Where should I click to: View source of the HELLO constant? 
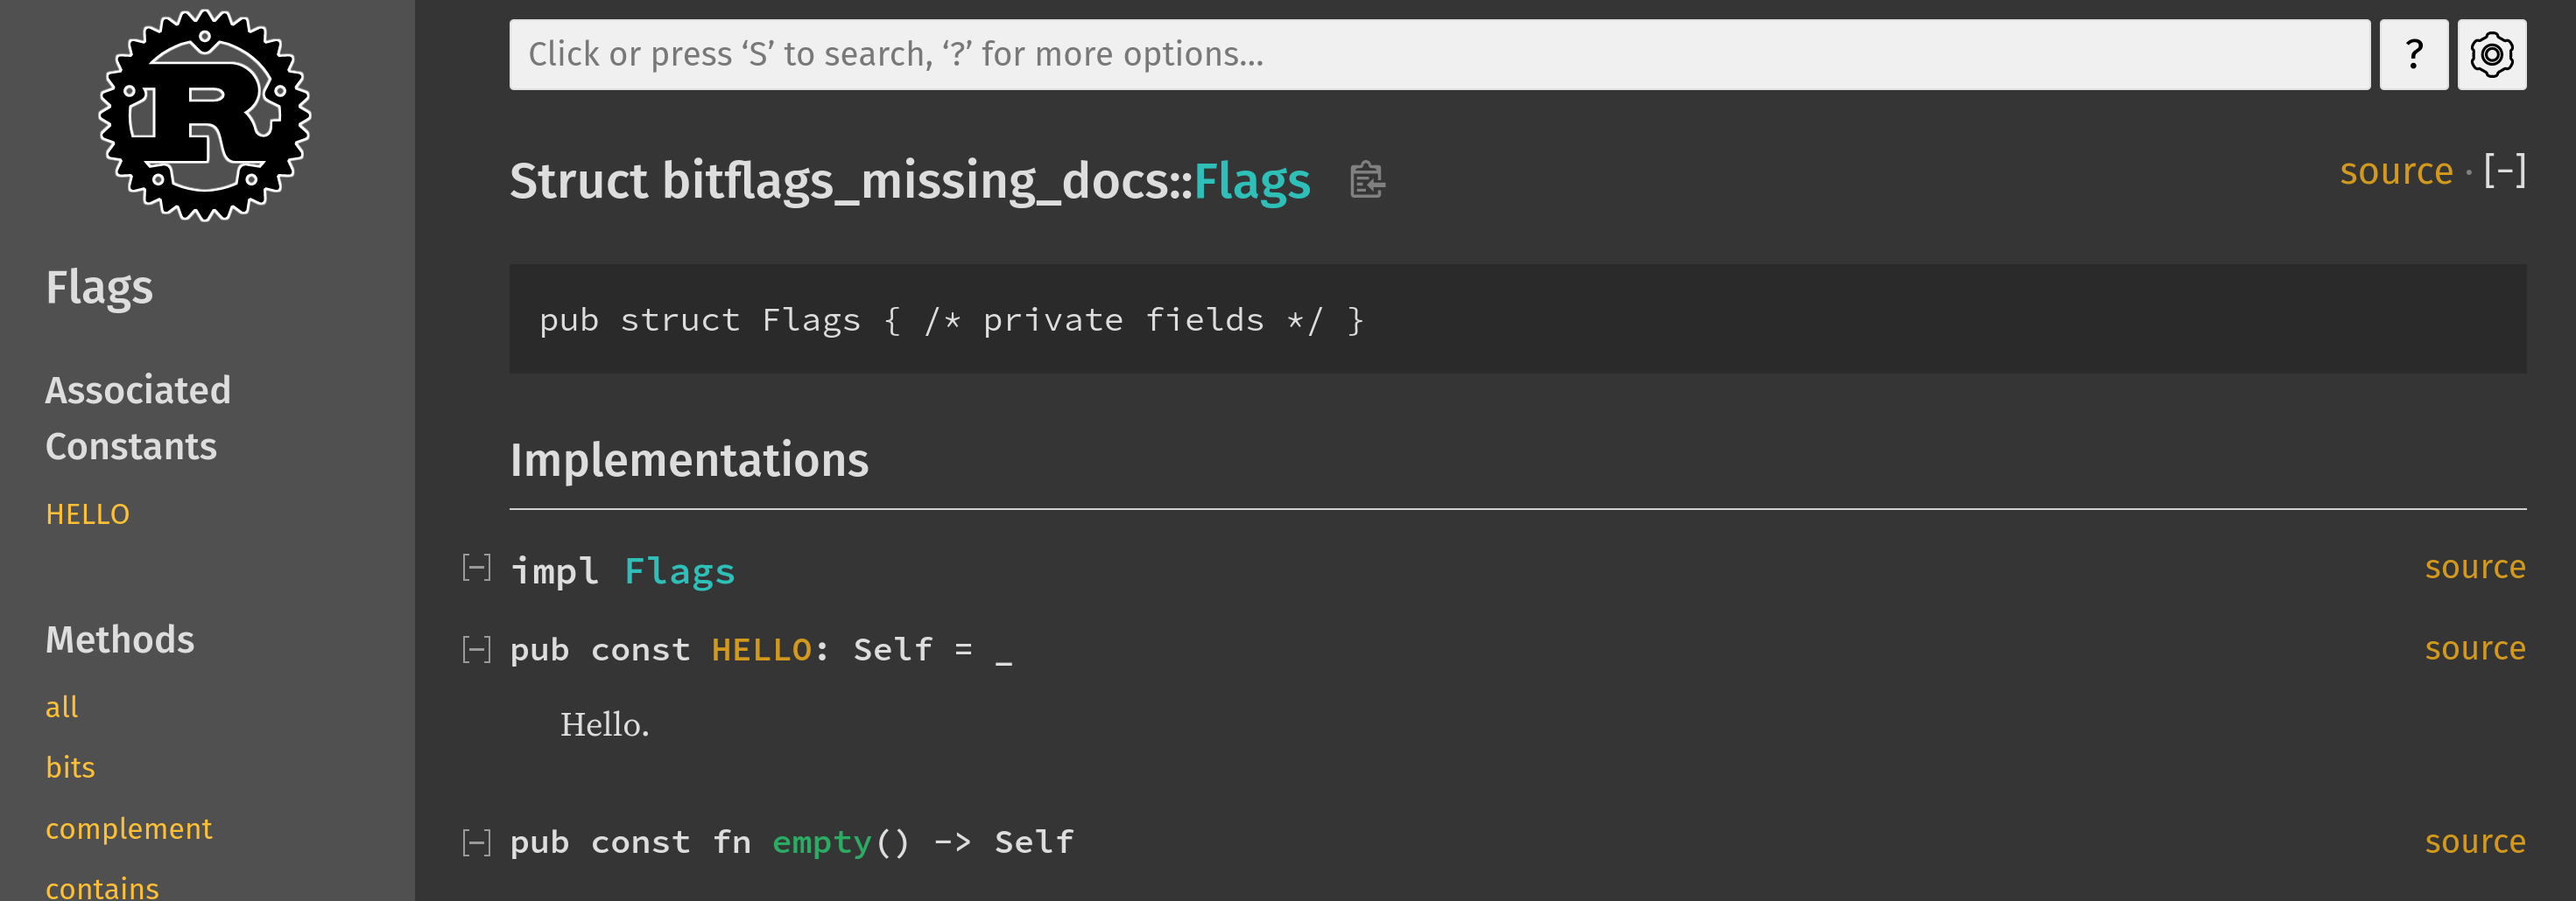coord(2475,647)
